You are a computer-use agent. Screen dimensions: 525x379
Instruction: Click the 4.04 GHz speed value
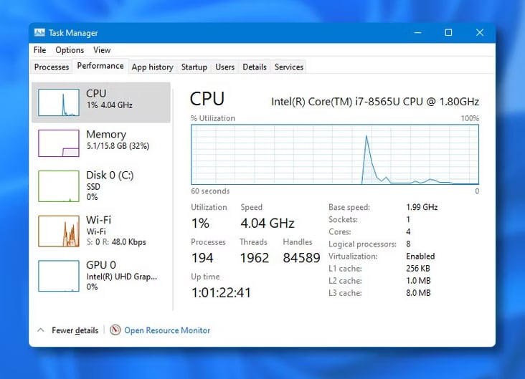tap(268, 223)
